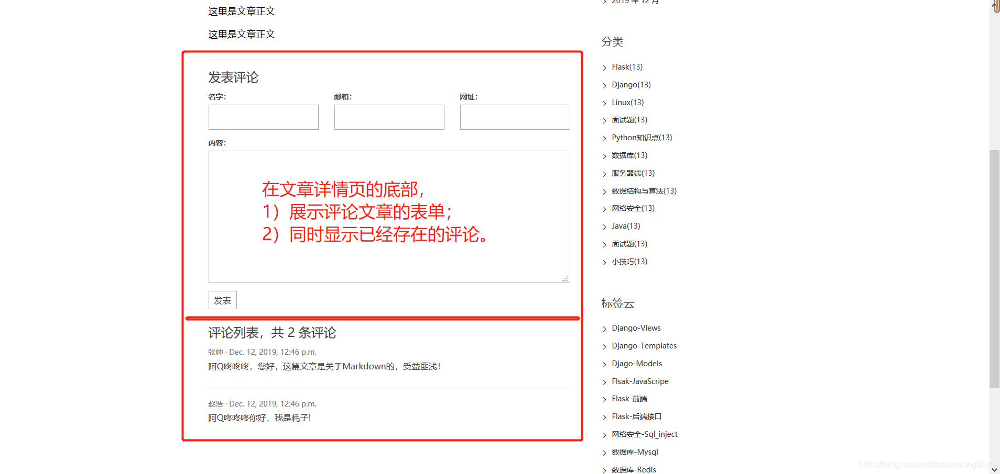Open the 数据库-Mysql tag
The image size is (1000, 474).
point(635,452)
